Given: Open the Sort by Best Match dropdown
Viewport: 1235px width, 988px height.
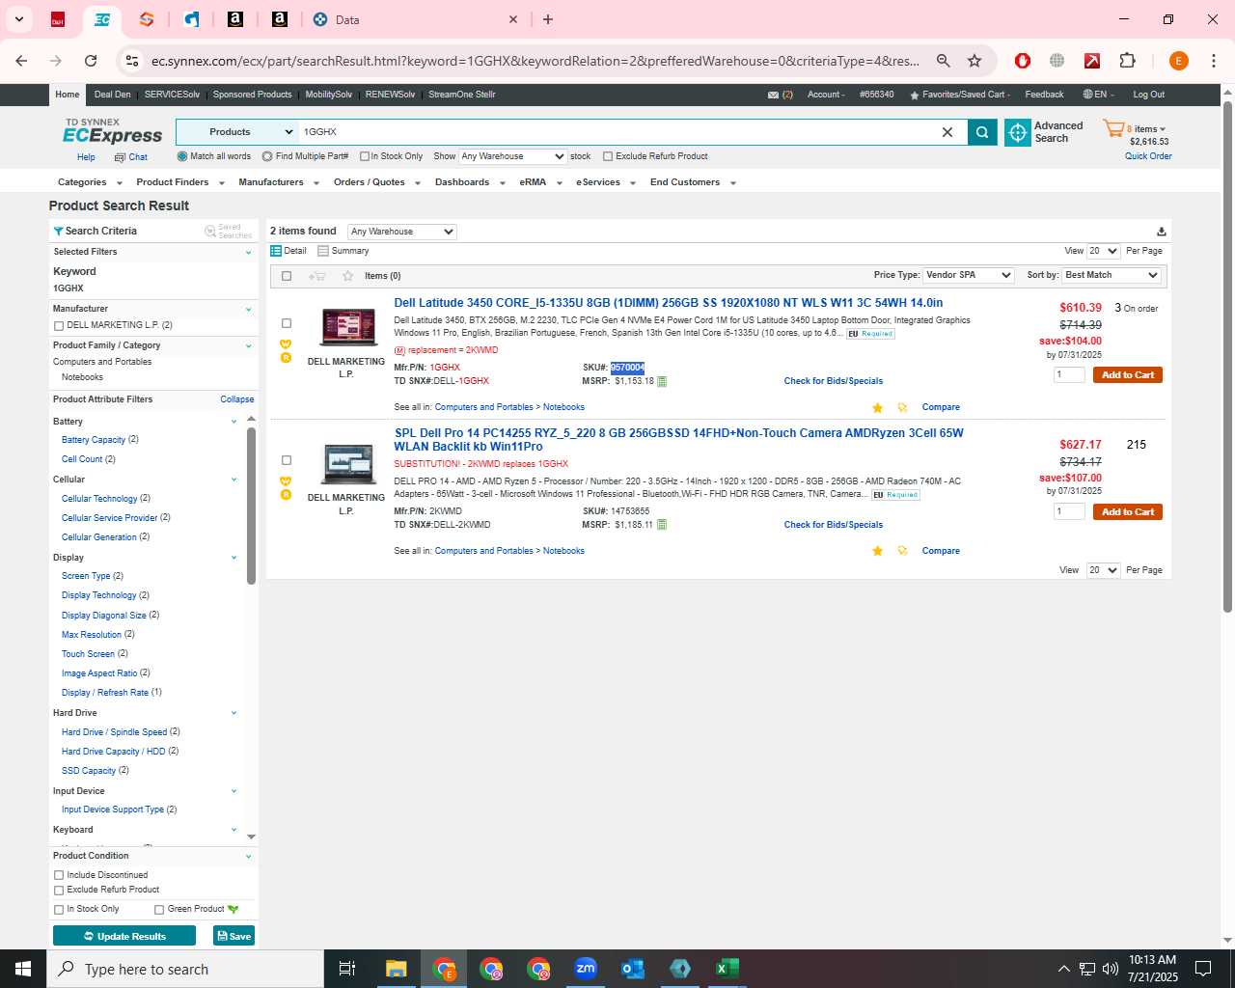Looking at the screenshot, I should 1111,275.
